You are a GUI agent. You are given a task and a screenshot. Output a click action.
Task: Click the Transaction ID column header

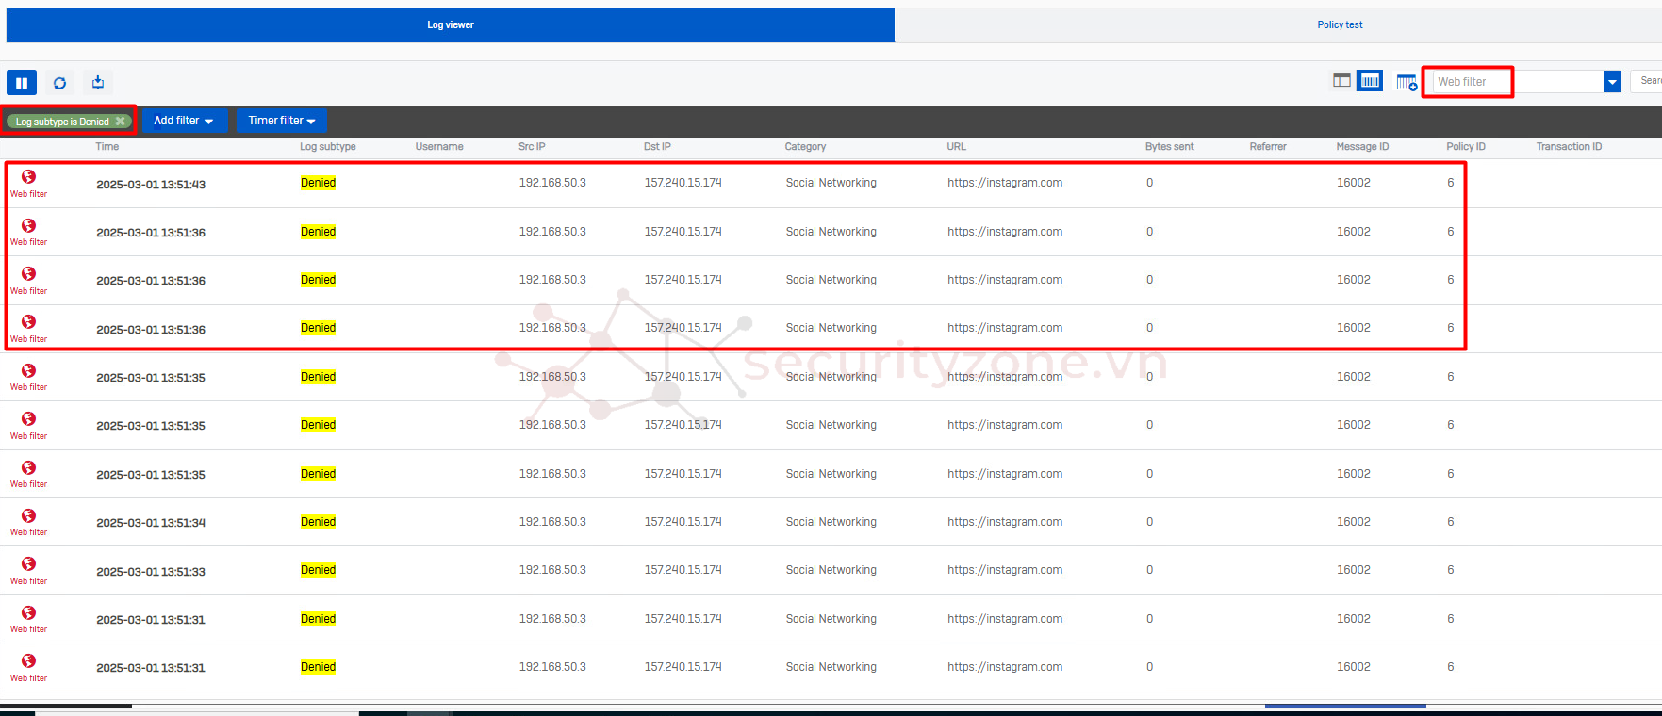[1569, 147]
